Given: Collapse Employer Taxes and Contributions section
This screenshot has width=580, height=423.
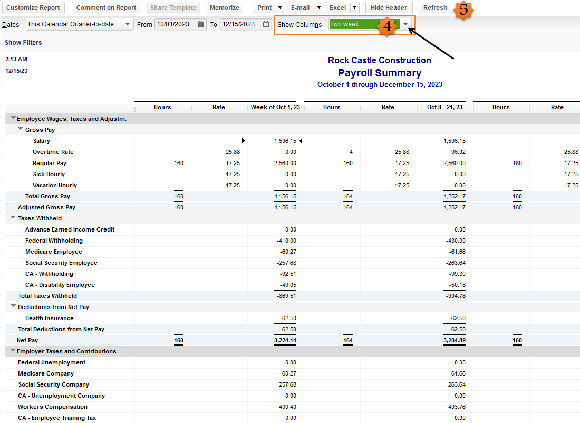Looking at the screenshot, I should pyautogui.click(x=13, y=350).
